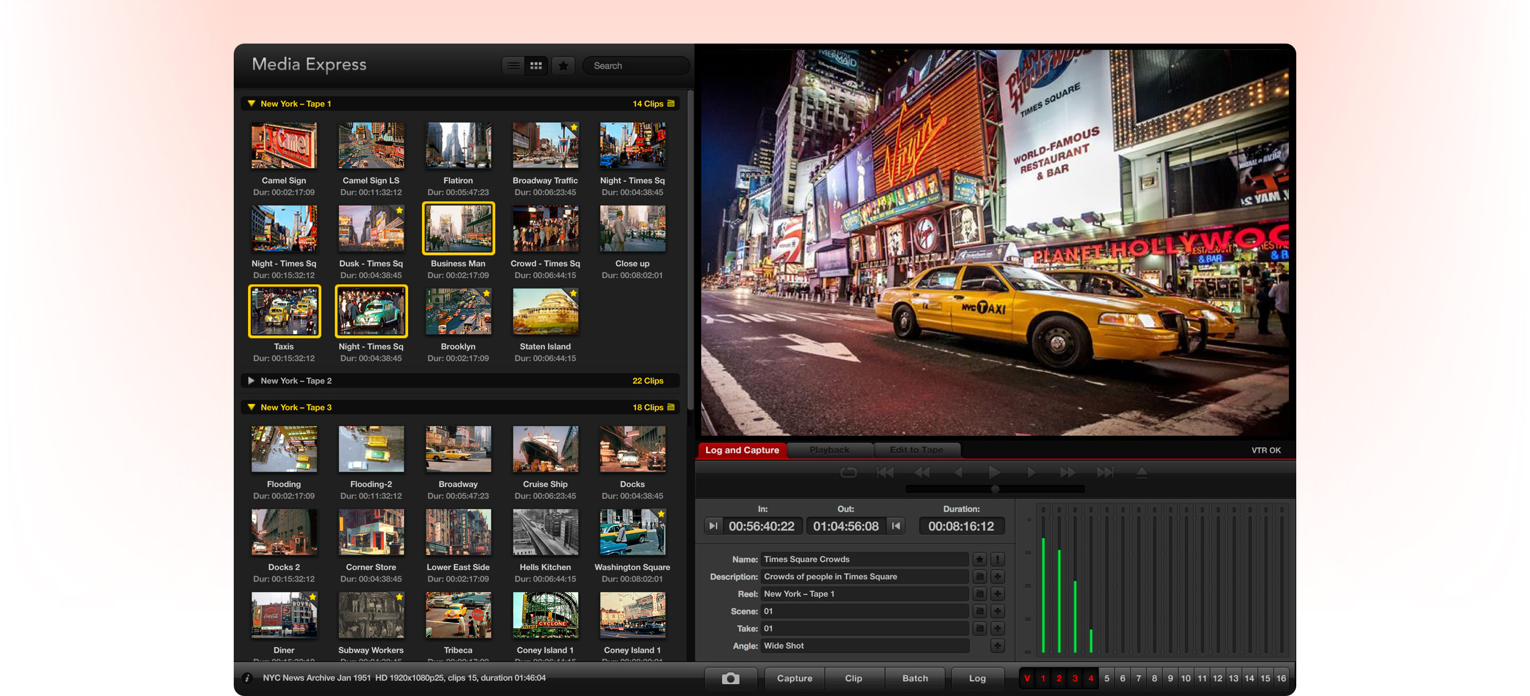Image resolution: width=1530 pixels, height=696 pixels.
Task: Click the Batch button
Action: [x=915, y=678]
